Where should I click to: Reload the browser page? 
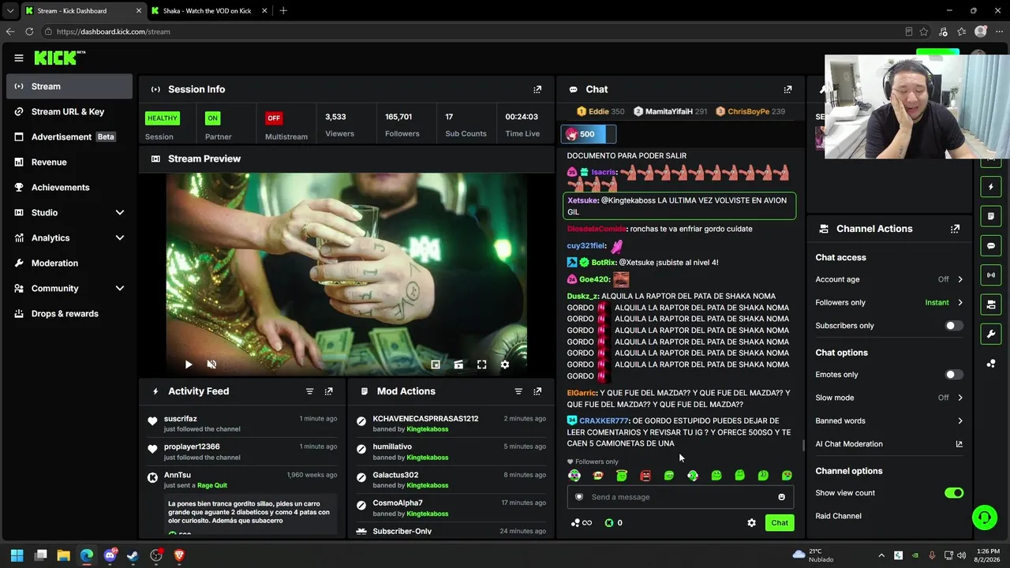pos(29,32)
